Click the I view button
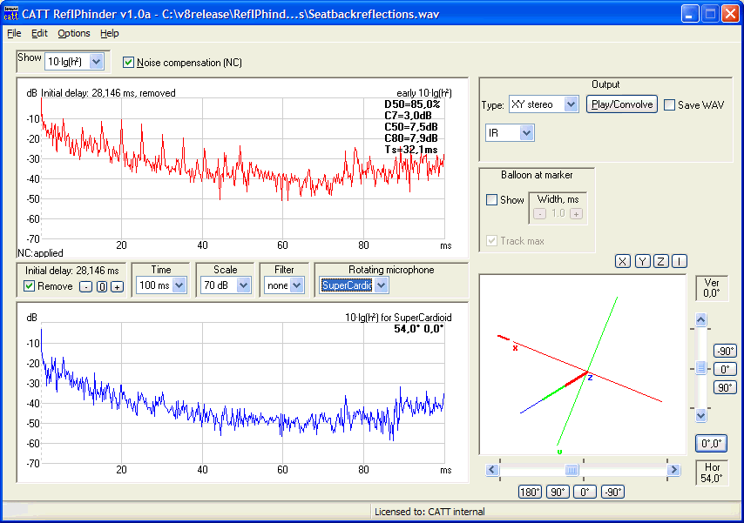The height and width of the screenshot is (523, 744). click(680, 261)
